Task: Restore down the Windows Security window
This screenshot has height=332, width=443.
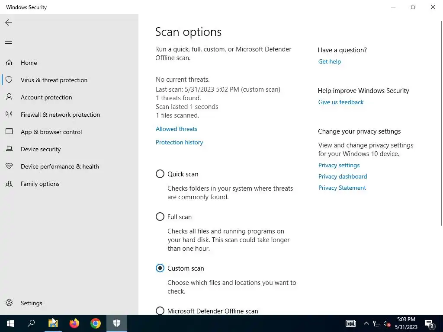Action: click(413, 7)
